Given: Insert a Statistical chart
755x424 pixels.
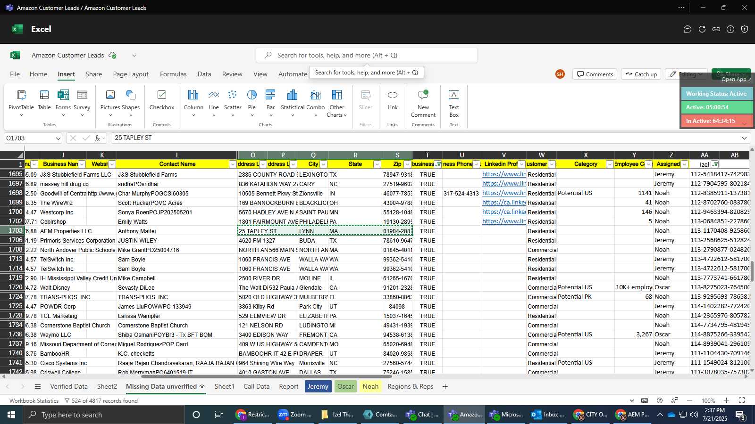Looking at the screenshot, I should [293, 103].
